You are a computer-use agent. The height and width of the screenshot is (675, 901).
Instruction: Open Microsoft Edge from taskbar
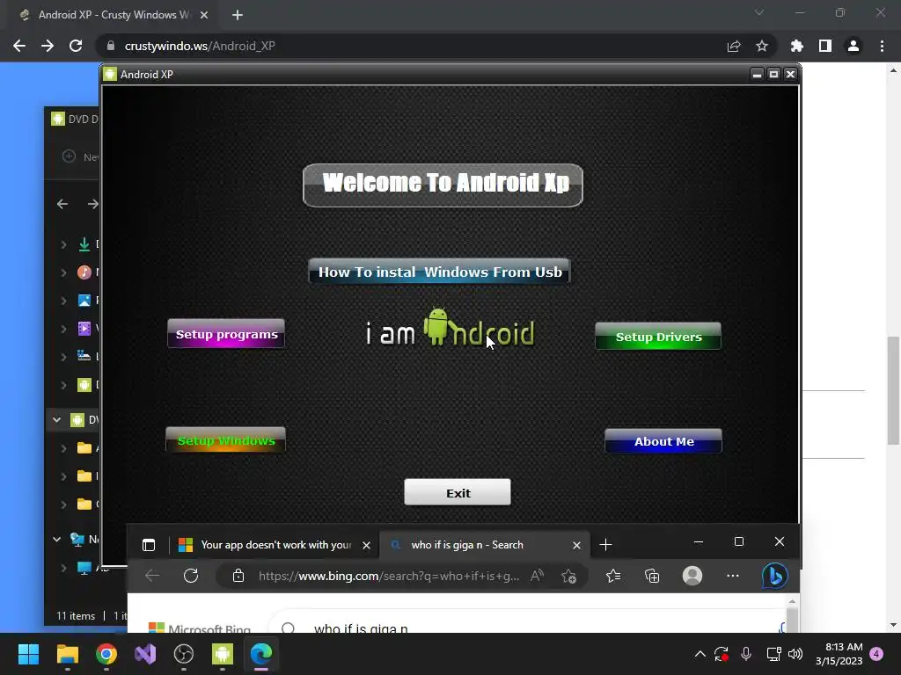pyautogui.click(x=261, y=653)
